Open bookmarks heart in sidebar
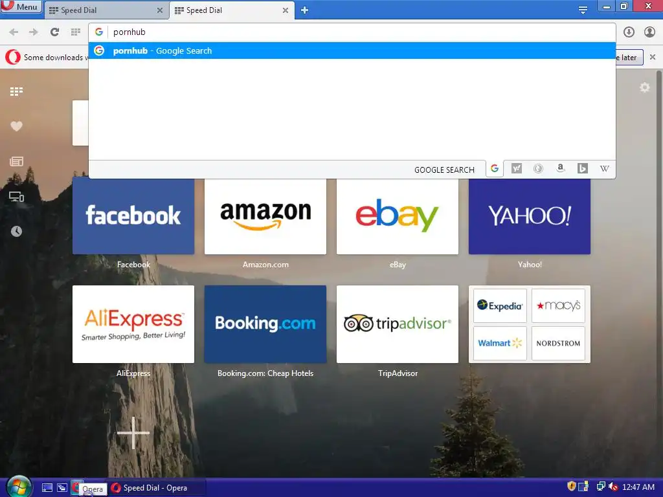The width and height of the screenshot is (663, 497). pyautogui.click(x=16, y=126)
